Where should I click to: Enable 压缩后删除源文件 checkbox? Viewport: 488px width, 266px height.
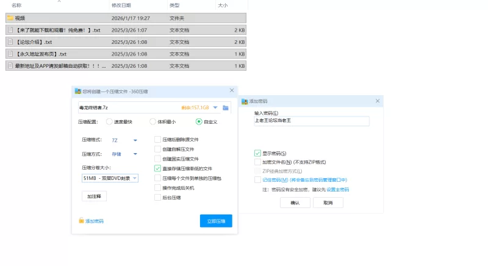pyautogui.click(x=157, y=139)
